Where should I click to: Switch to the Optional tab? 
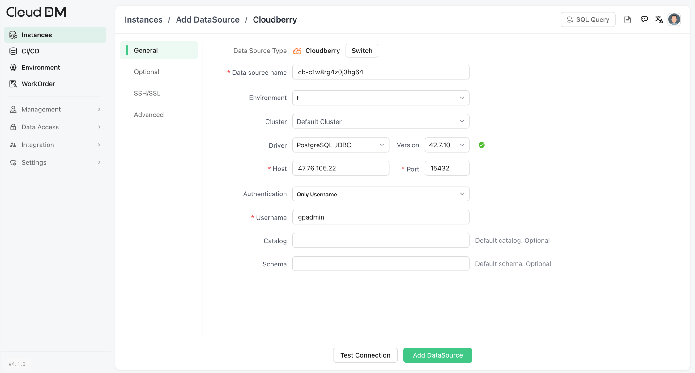click(147, 72)
